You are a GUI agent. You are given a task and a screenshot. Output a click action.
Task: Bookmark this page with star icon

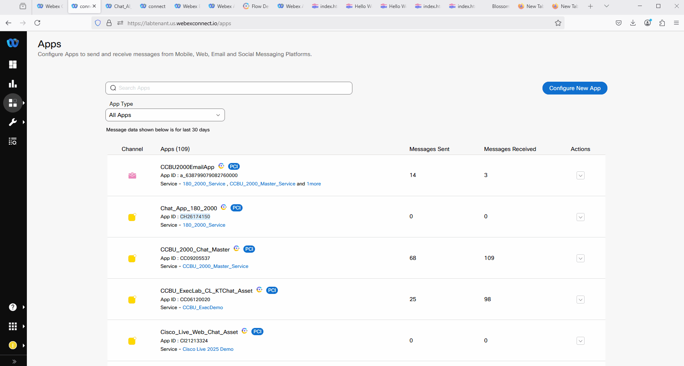[558, 23]
